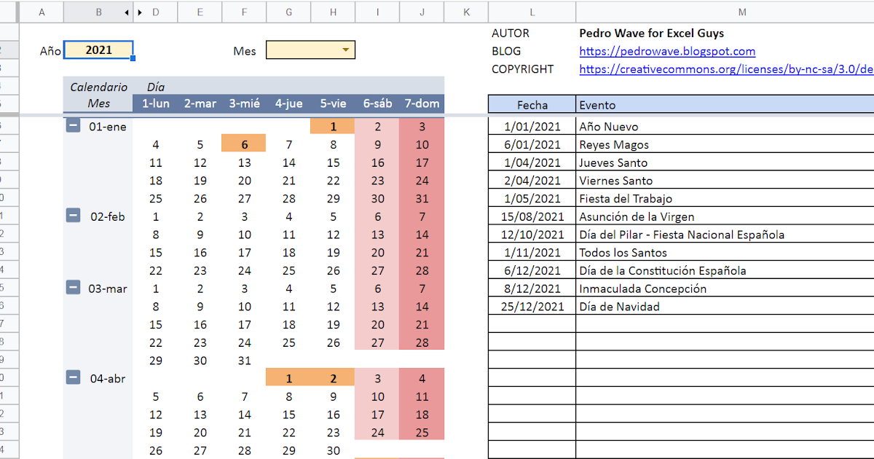Collapse the 04-abr month group

click(x=73, y=377)
